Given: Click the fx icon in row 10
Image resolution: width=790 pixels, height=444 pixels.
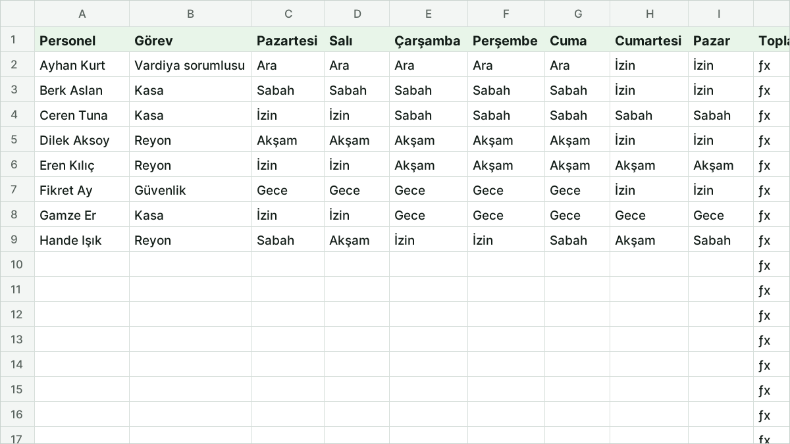Looking at the screenshot, I should point(764,266).
